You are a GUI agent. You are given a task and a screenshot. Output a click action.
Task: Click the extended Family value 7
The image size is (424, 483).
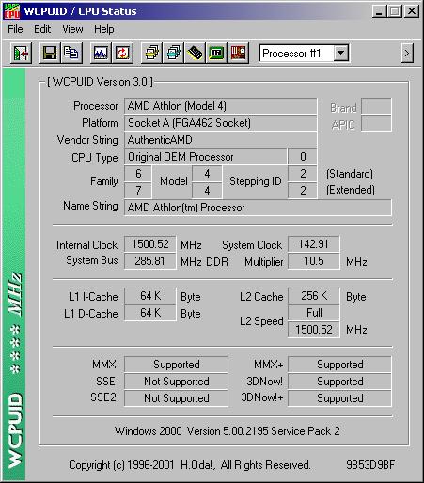[138, 191]
